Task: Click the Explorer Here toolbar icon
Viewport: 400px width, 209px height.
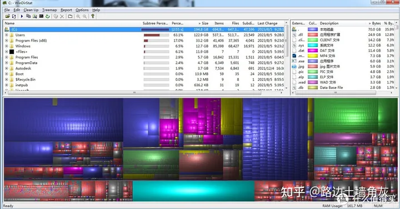Action: [34, 16]
